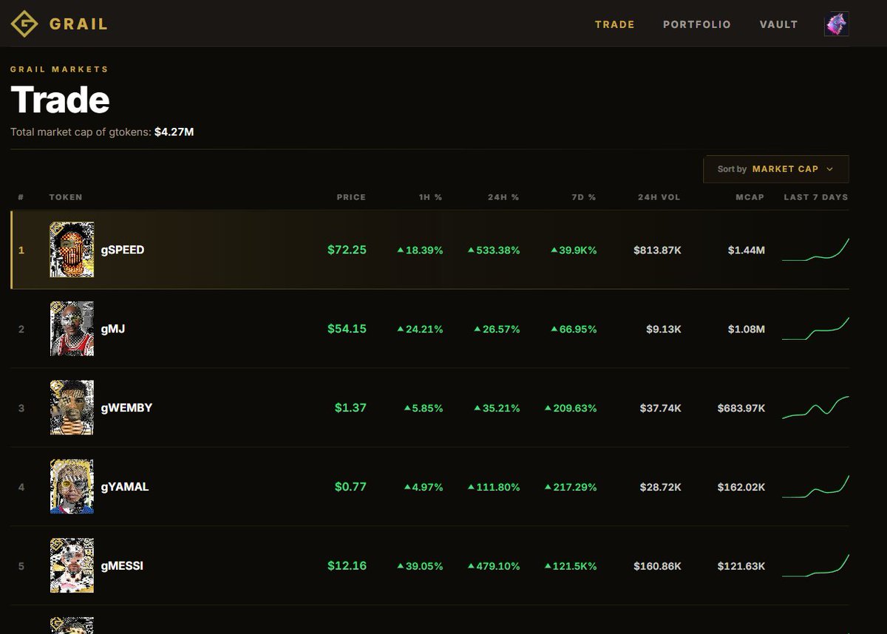Sort by the 24H % column header
887x634 pixels.
click(505, 197)
